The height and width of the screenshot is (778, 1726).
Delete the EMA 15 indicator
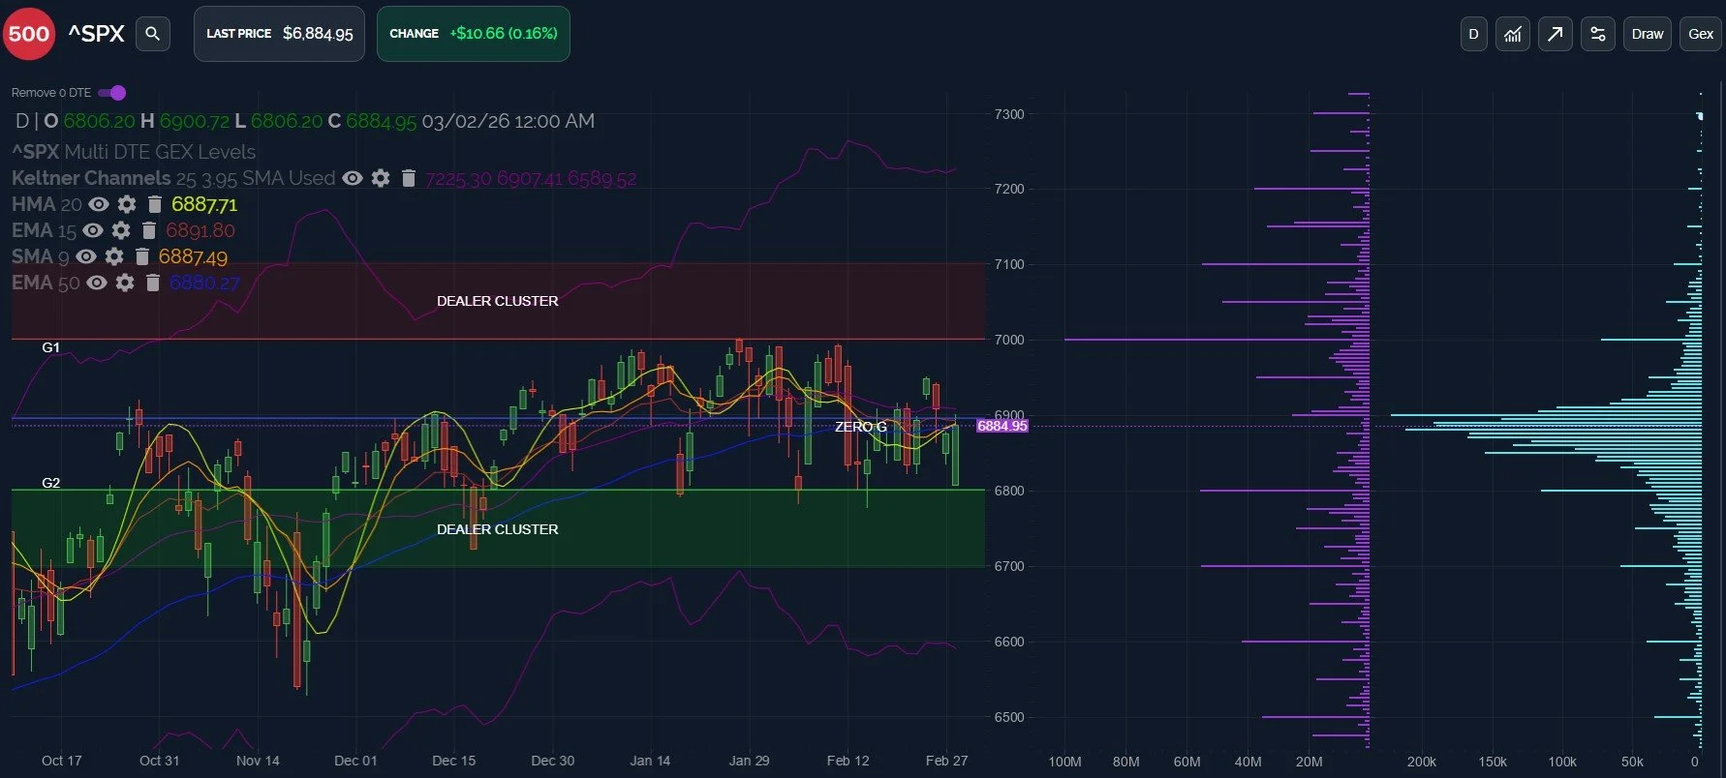[148, 230]
